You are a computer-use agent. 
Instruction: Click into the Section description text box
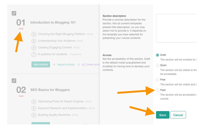176,28
